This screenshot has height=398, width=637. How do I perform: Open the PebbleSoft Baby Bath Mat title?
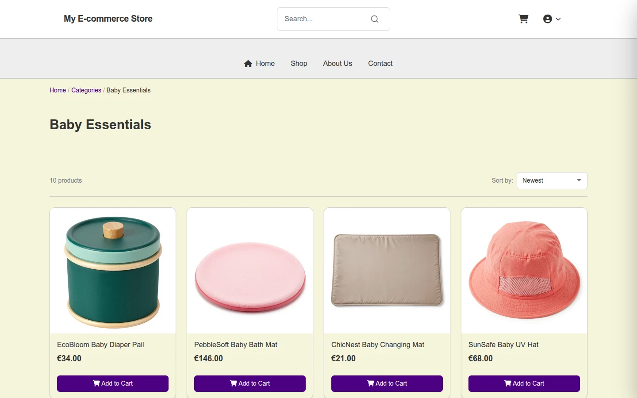[236, 344]
